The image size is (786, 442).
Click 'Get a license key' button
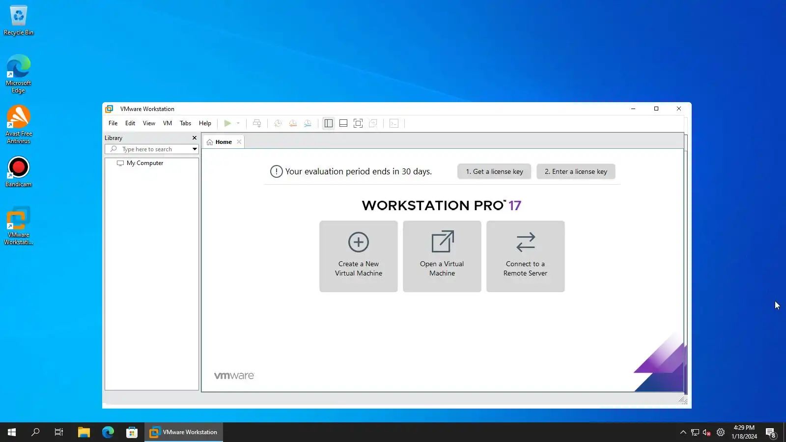[x=494, y=171]
